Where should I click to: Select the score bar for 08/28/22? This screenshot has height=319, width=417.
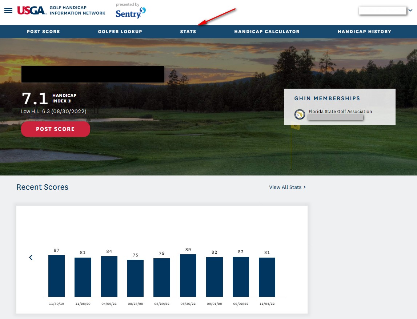point(135,278)
